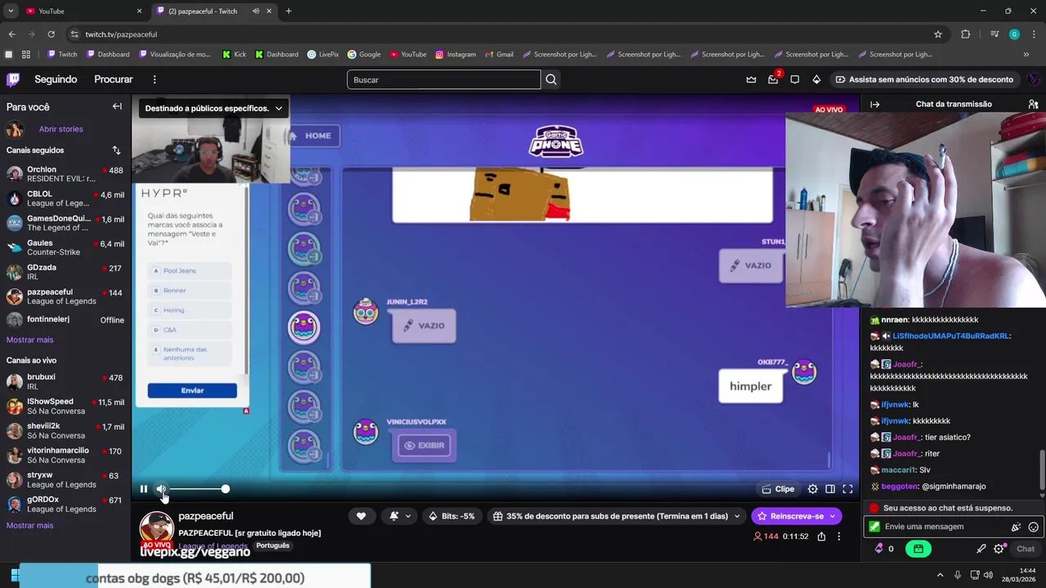Click the celebration party icon in chat box
Screen dimensions: 1046x588
[1017, 527]
